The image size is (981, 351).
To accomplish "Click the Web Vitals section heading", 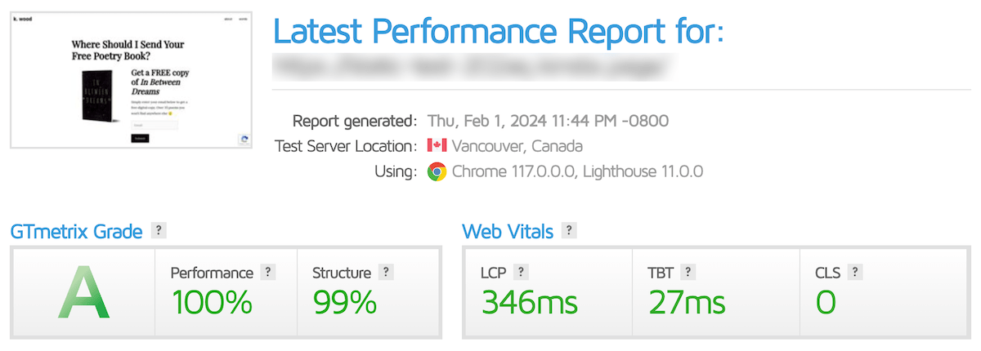I will [x=508, y=232].
